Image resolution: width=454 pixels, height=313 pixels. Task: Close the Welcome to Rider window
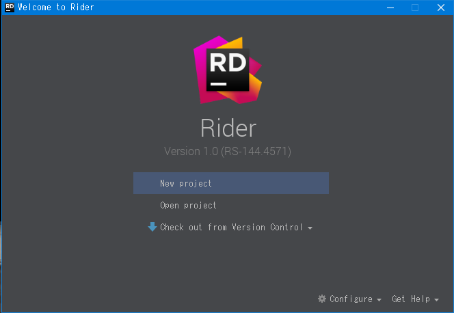441,8
